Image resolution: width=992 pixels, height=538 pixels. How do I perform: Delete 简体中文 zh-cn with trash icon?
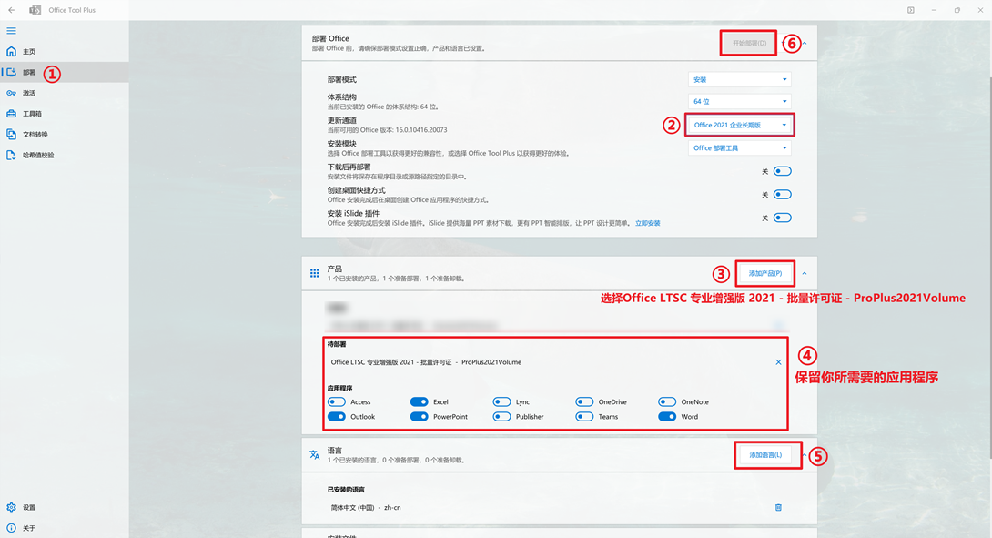(x=778, y=508)
